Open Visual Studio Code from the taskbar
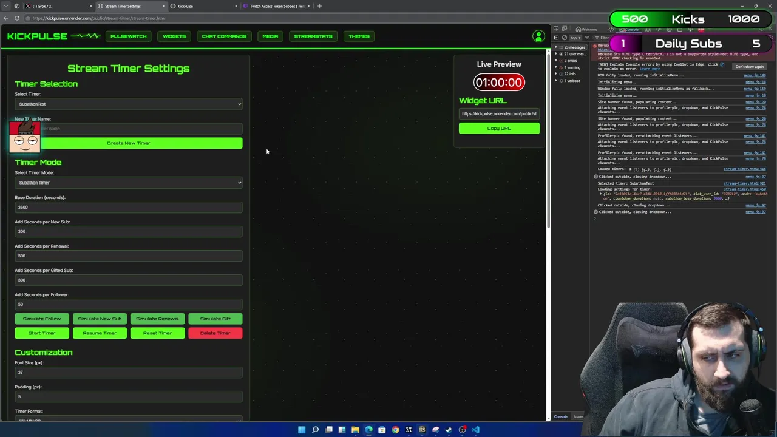The height and width of the screenshot is (437, 777). 475,430
